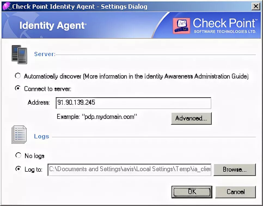
Task: Click the Log to path field
Action: click(129, 170)
